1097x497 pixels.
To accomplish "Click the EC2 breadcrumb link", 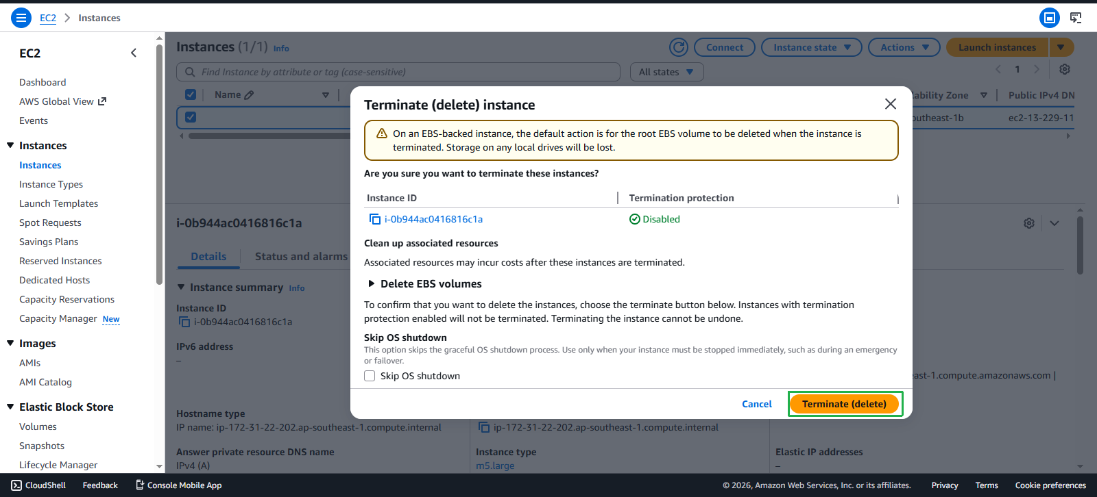I will tap(48, 18).
